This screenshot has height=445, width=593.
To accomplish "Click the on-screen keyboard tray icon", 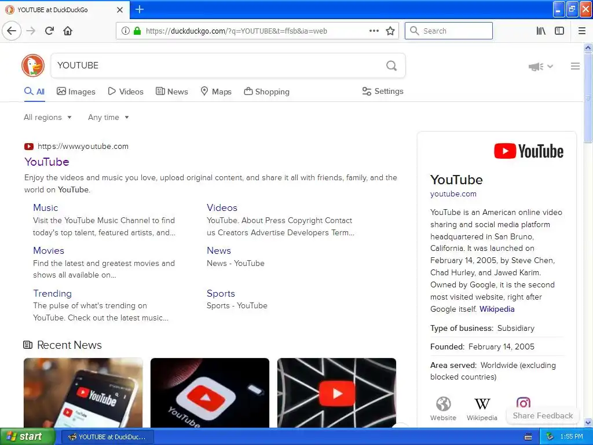I will pyautogui.click(x=528, y=437).
